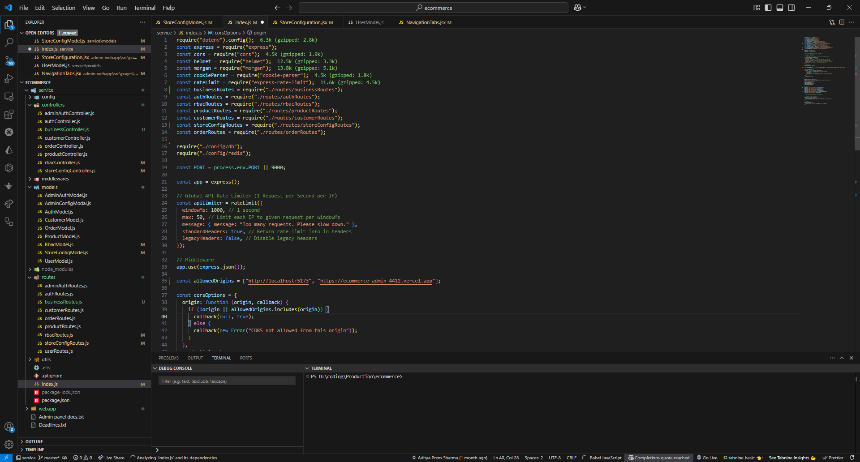The width and height of the screenshot is (860, 462).
Task: Click the ecommerce command center search box
Action: point(434,8)
